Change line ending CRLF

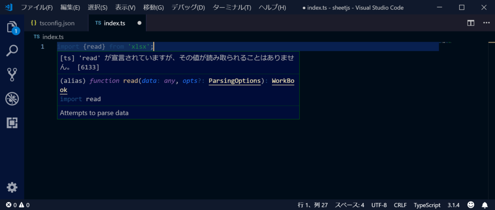(400, 205)
